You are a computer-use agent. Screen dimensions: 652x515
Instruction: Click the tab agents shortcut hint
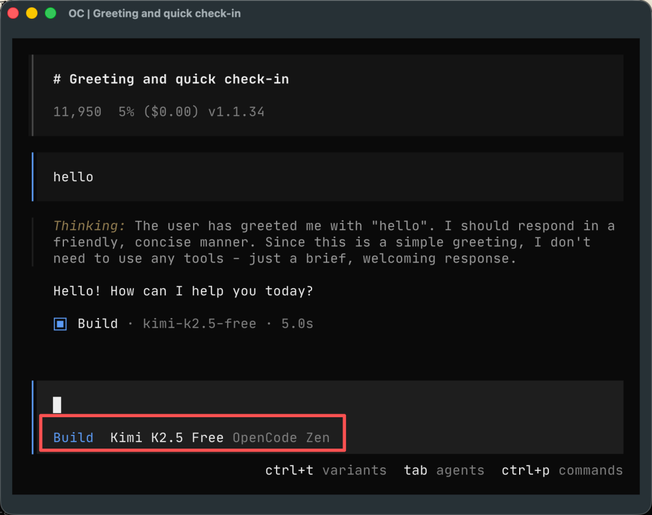click(x=444, y=470)
